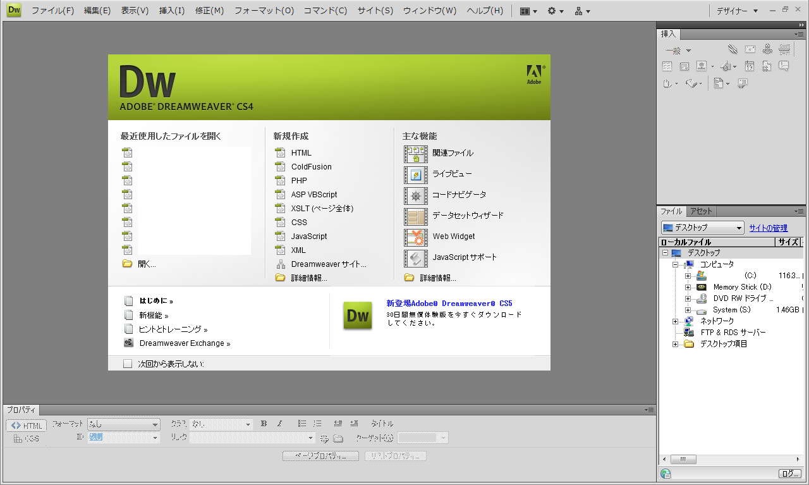
Task: Open the ライブビュー feature icon
Action: (416, 174)
